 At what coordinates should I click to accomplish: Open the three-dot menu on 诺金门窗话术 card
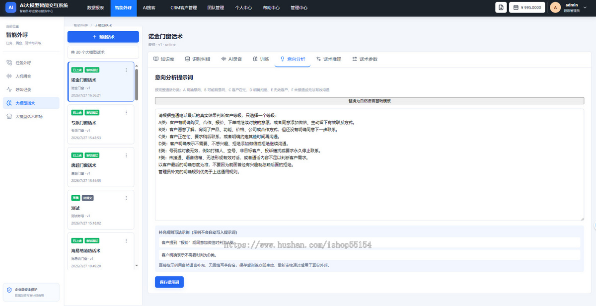coord(126,70)
